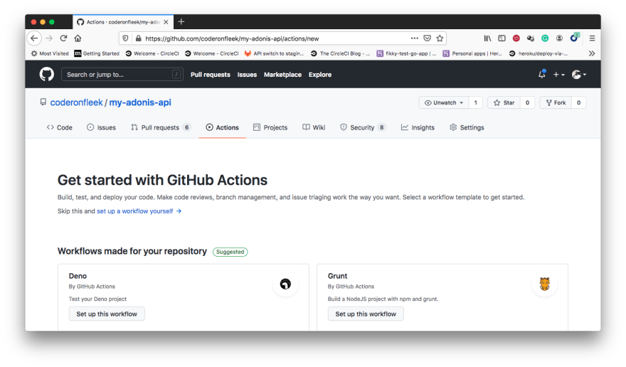Click the stargazers count next to Star
626x367 pixels.
527,102
